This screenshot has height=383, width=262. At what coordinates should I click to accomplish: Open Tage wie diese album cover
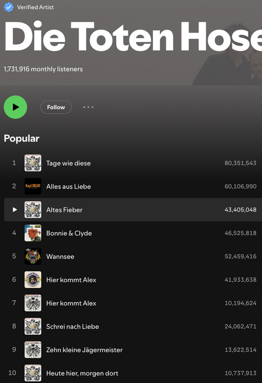pos(33,163)
